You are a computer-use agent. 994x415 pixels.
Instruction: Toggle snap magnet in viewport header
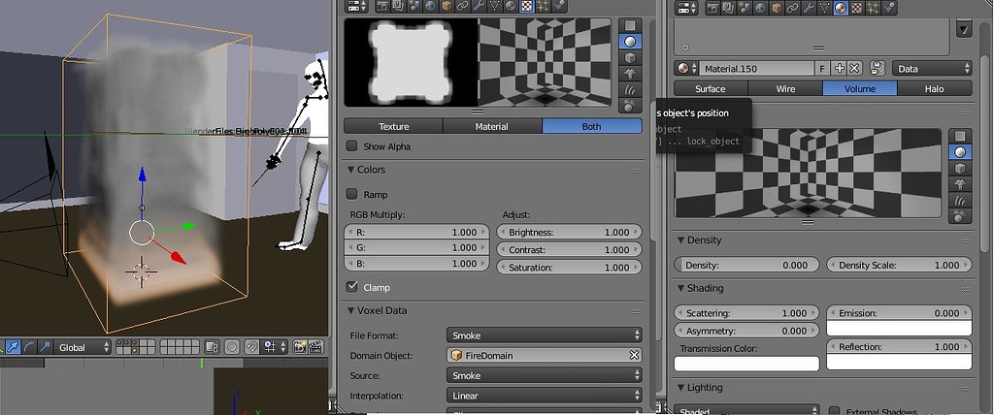252,346
